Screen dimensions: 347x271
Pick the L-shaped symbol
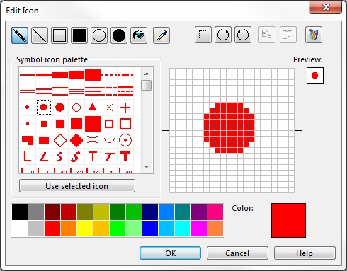click(28, 156)
